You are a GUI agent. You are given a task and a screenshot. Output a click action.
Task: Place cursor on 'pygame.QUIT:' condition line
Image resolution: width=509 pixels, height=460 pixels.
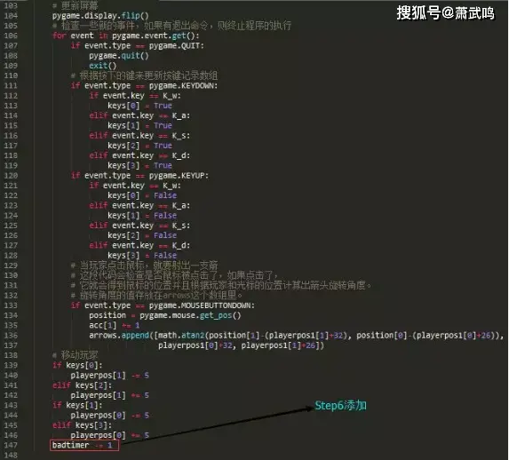pos(138,46)
